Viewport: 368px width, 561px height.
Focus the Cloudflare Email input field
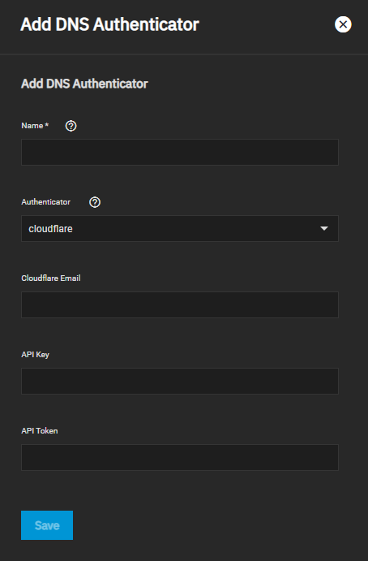tap(180, 304)
